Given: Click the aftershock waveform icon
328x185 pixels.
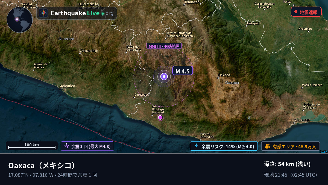Looking at the screenshot, I should point(67,146).
